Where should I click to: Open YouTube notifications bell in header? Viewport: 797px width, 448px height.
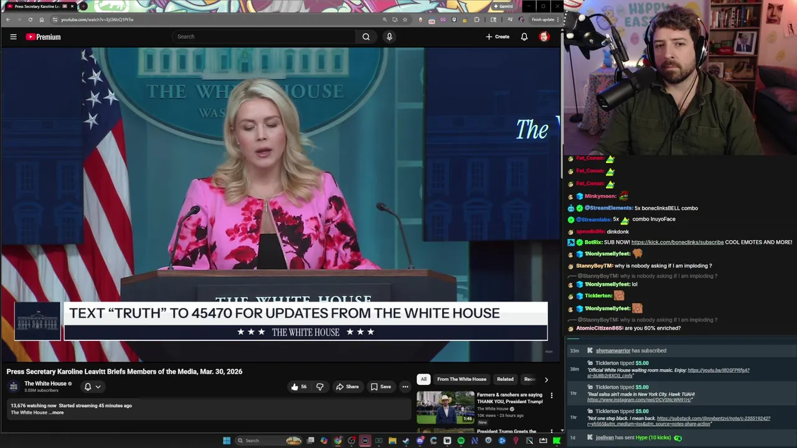click(524, 37)
